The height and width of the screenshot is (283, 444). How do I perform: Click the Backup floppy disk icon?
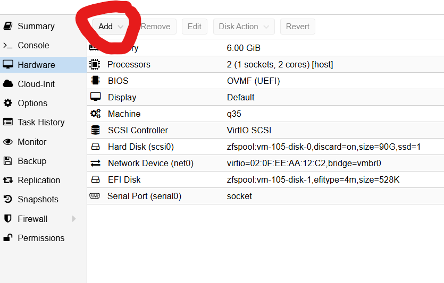8,161
